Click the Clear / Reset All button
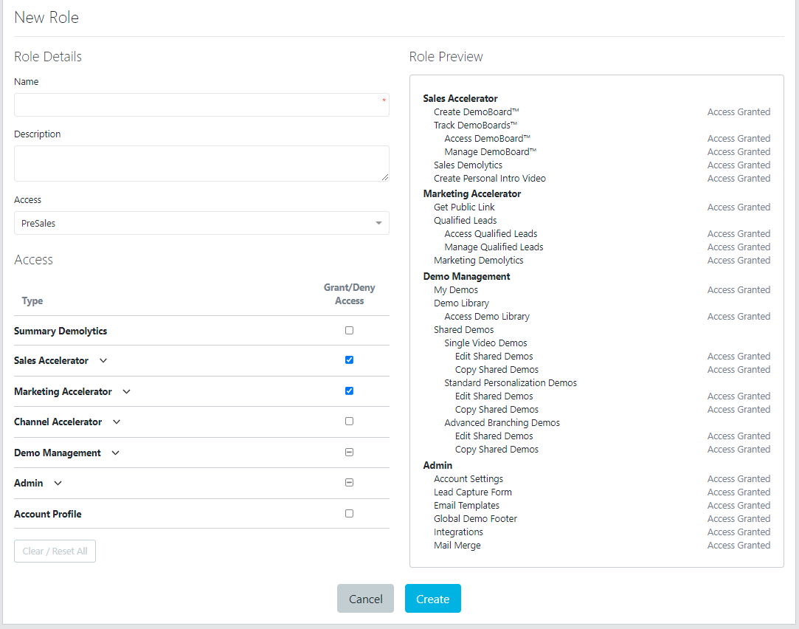799x629 pixels. tap(55, 551)
